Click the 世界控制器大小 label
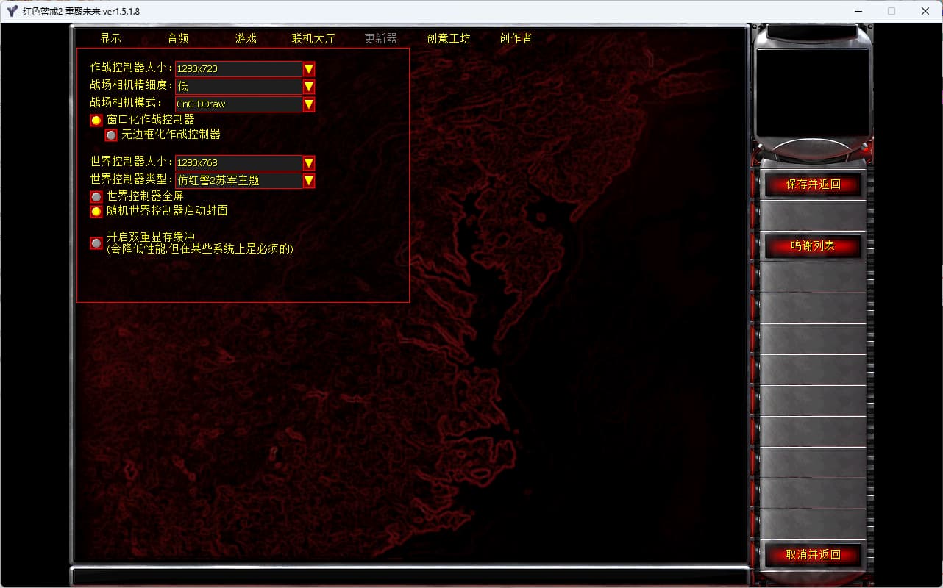Image resolution: width=943 pixels, height=588 pixels. click(x=131, y=162)
